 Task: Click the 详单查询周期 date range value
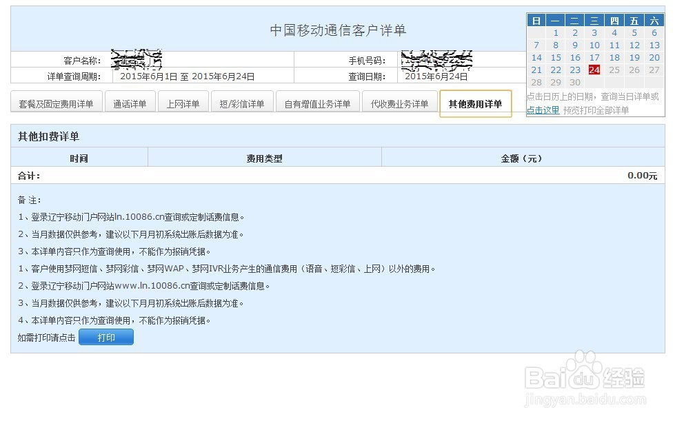click(187, 76)
